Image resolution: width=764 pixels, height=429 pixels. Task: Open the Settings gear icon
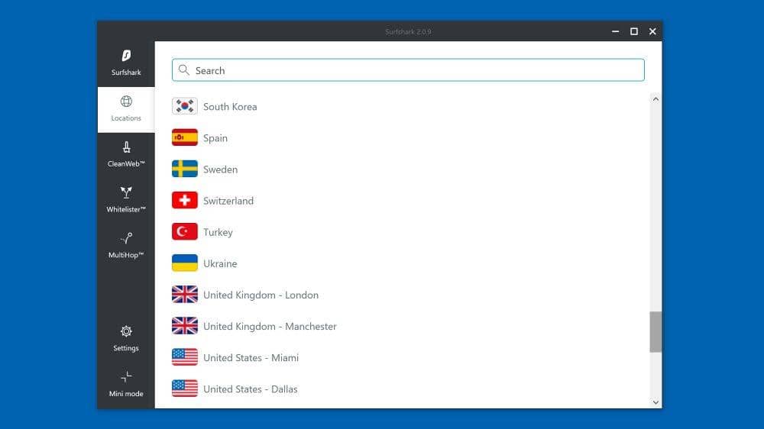pyautogui.click(x=126, y=331)
